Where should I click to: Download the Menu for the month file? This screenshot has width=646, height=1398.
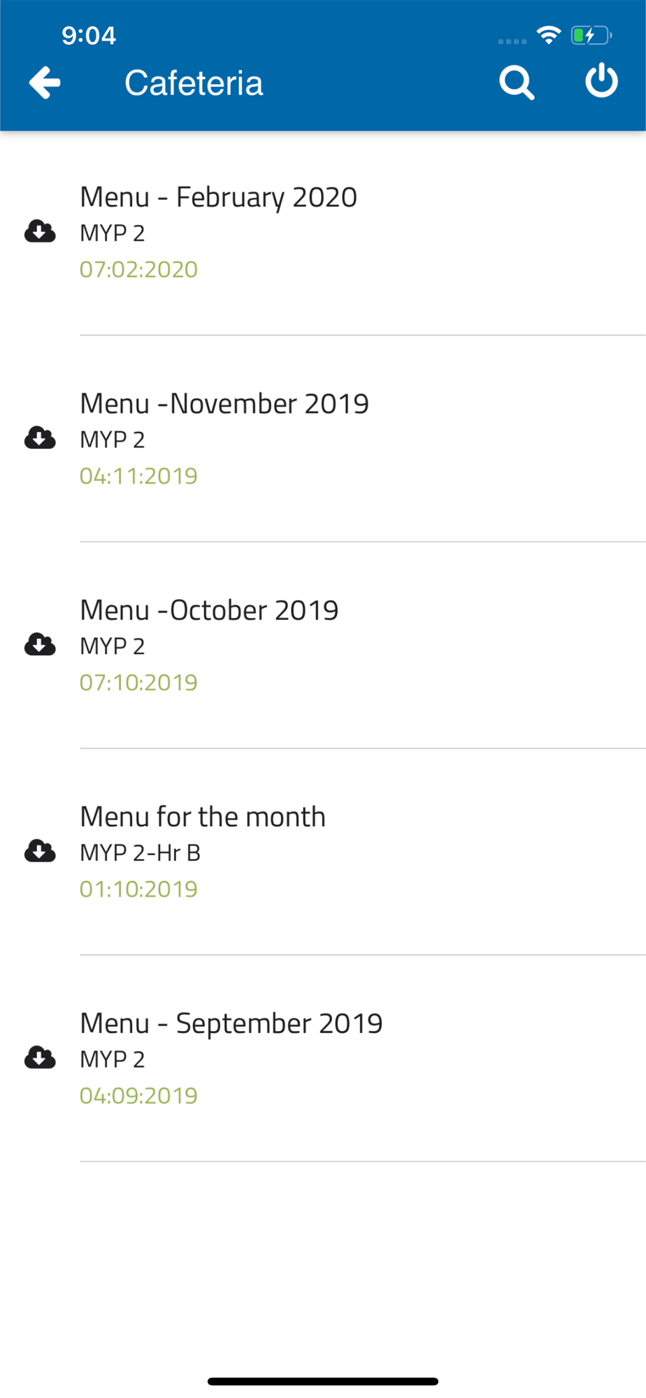click(40, 851)
